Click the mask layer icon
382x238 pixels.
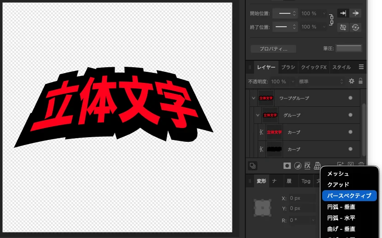[x=287, y=166]
